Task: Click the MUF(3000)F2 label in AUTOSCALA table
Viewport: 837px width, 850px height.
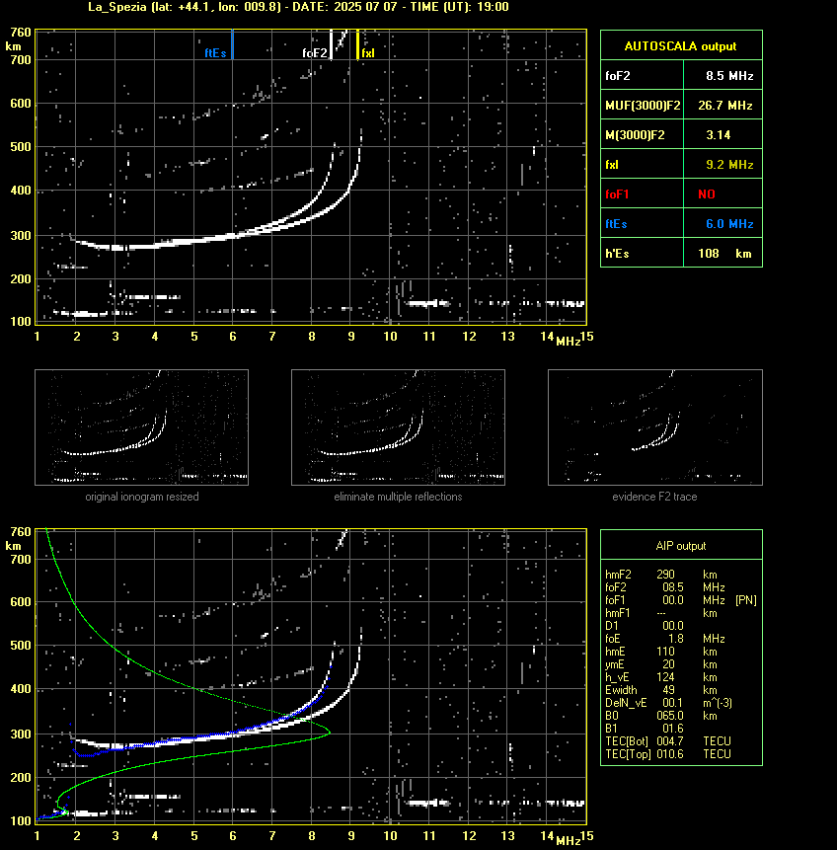Action: (643, 106)
